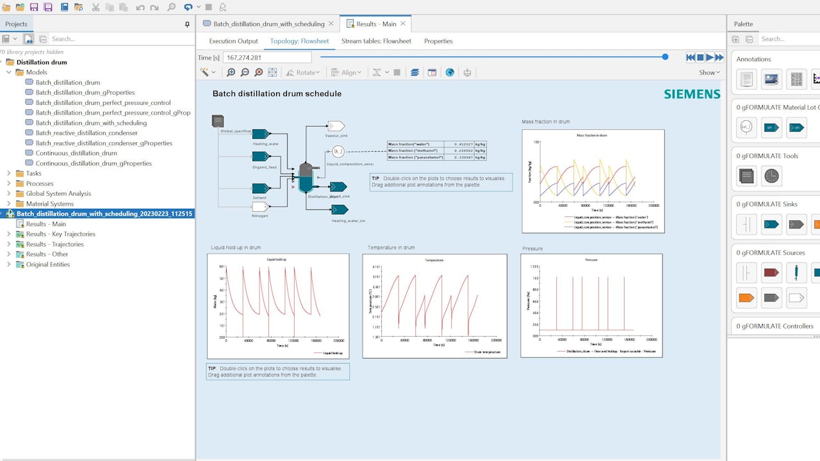The width and height of the screenshot is (820, 461).
Task: Switch to Stream tables: Flowsheet tab
Action: click(376, 41)
